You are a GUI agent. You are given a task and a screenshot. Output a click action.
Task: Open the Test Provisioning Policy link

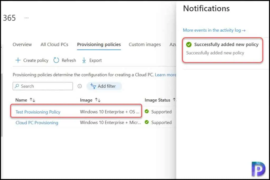coord(38,112)
